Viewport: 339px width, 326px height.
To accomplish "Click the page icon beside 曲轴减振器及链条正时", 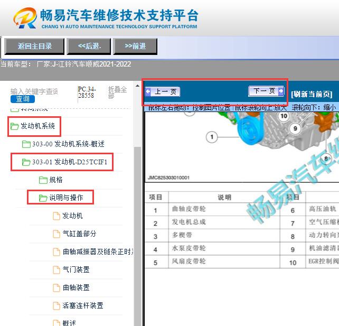I will (56, 252).
